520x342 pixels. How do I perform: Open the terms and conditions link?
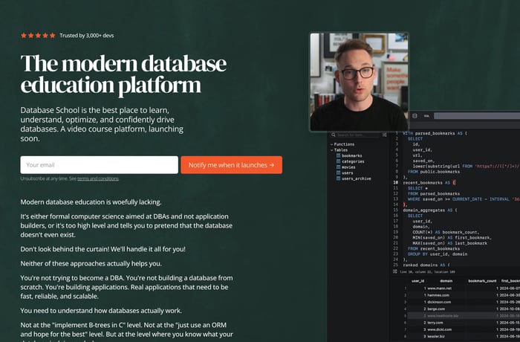coord(98,178)
